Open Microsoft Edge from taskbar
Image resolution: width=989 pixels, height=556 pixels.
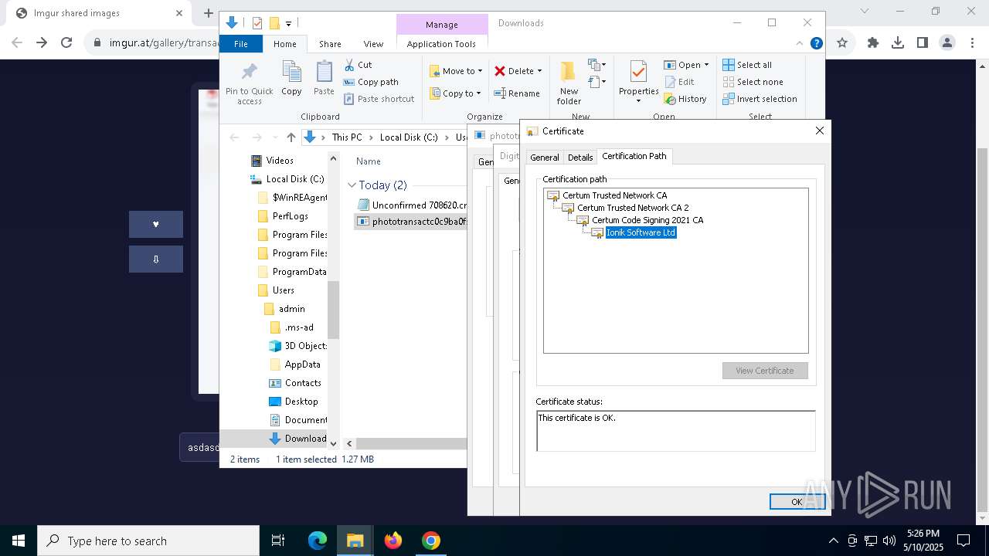[318, 541]
